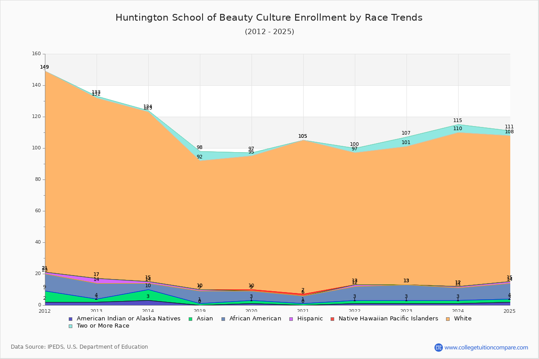
Task: Toggle the White legend swatch
Action: point(447,319)
